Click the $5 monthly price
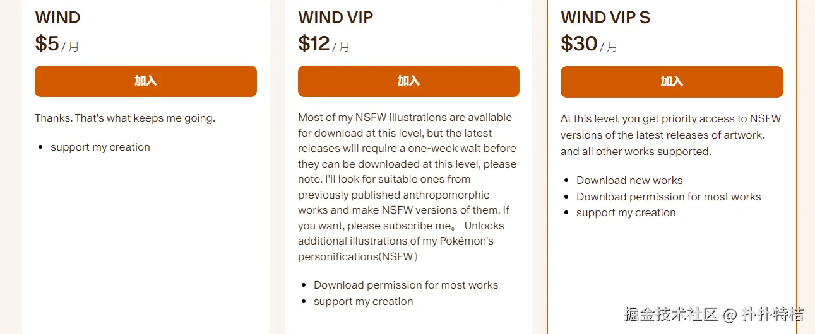Image resolution: width=815 pixels, height=334 pixels. 47,44
